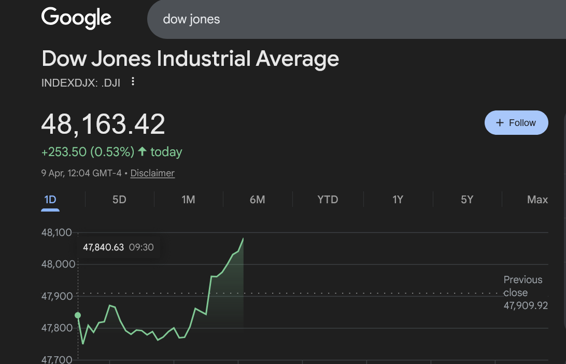Switch to the 5Y chart range
Viewport: 566px width, 364px height.
(467, 200)
